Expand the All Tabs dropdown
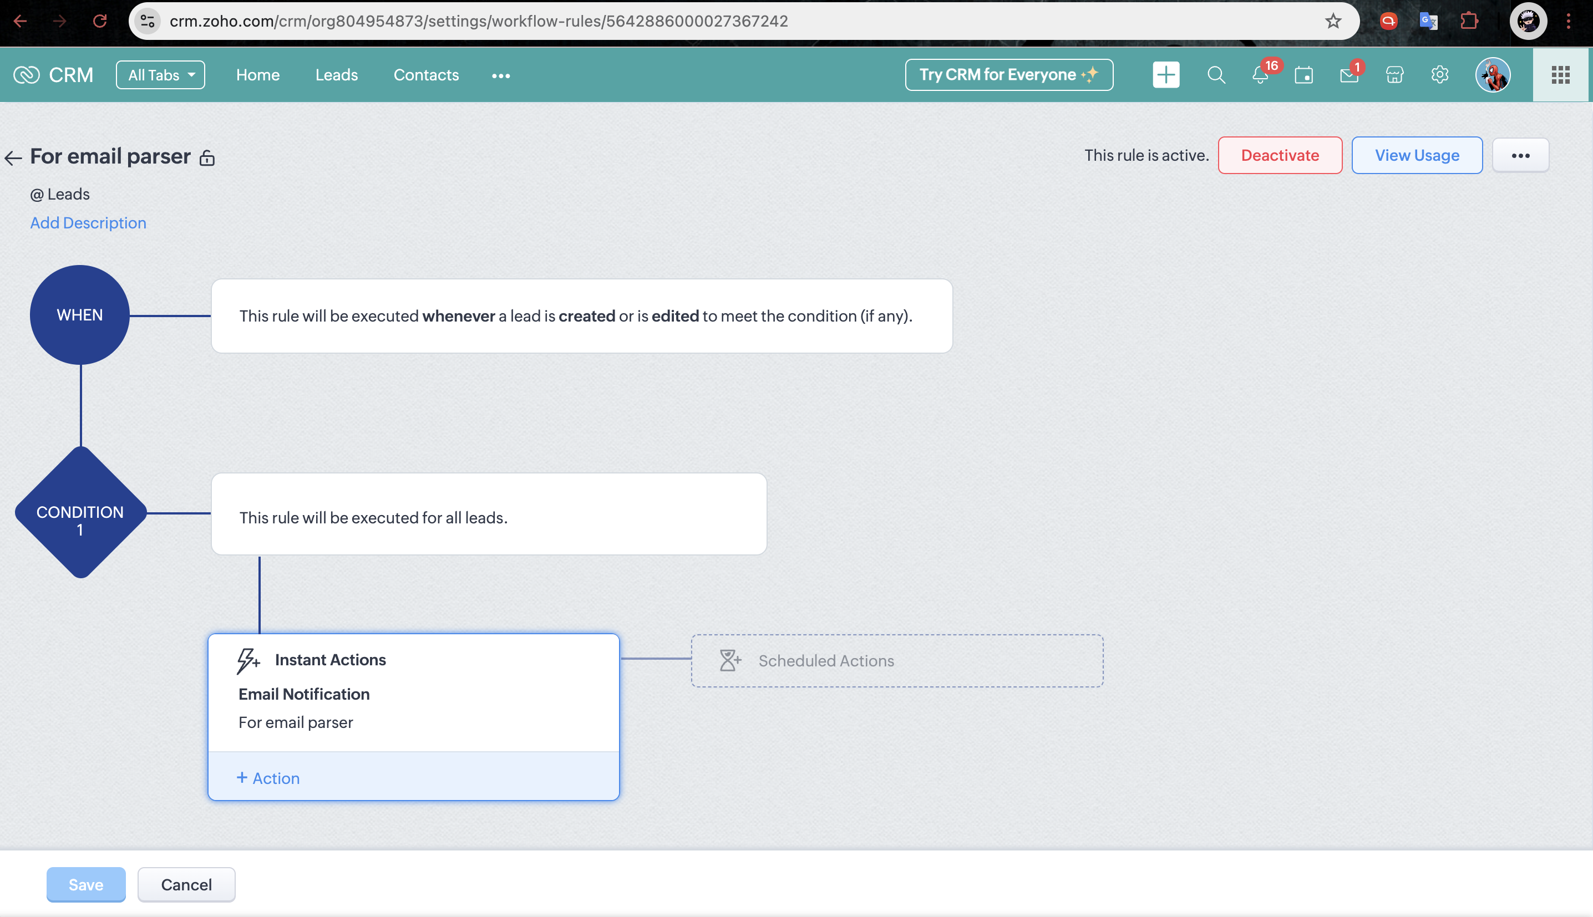Screen dimensions: 1593x917 pos(161,75)
